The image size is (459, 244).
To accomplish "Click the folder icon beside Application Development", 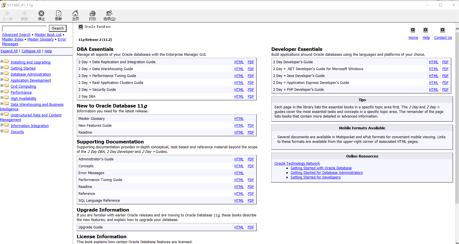I will tap(6, 80).
